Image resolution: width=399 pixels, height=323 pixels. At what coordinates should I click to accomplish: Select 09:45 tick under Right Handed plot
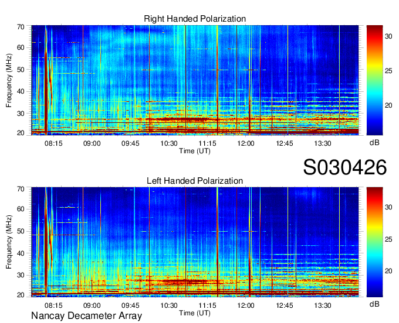[x=130, y=143]
